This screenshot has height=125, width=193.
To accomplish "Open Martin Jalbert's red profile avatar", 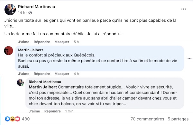I will coord(8,51).
